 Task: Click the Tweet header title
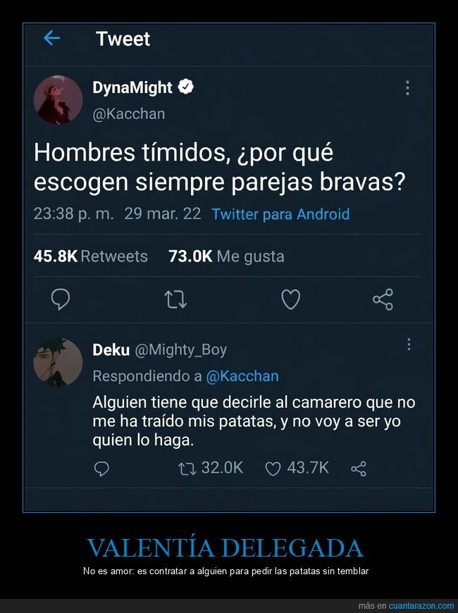click(123, 39)
